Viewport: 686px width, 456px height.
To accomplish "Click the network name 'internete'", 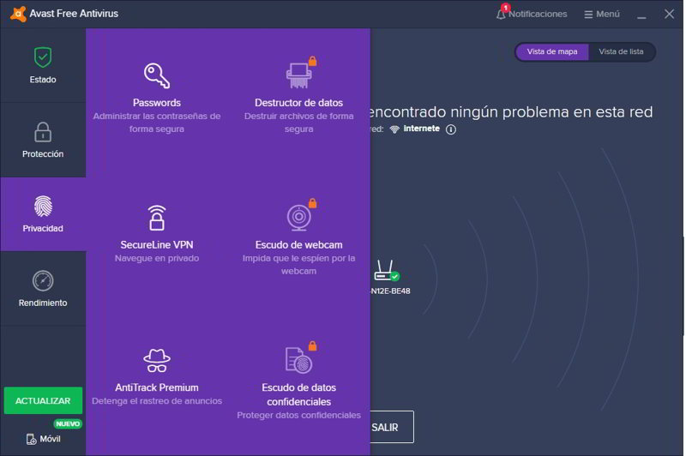I will [x=421, y=129].
